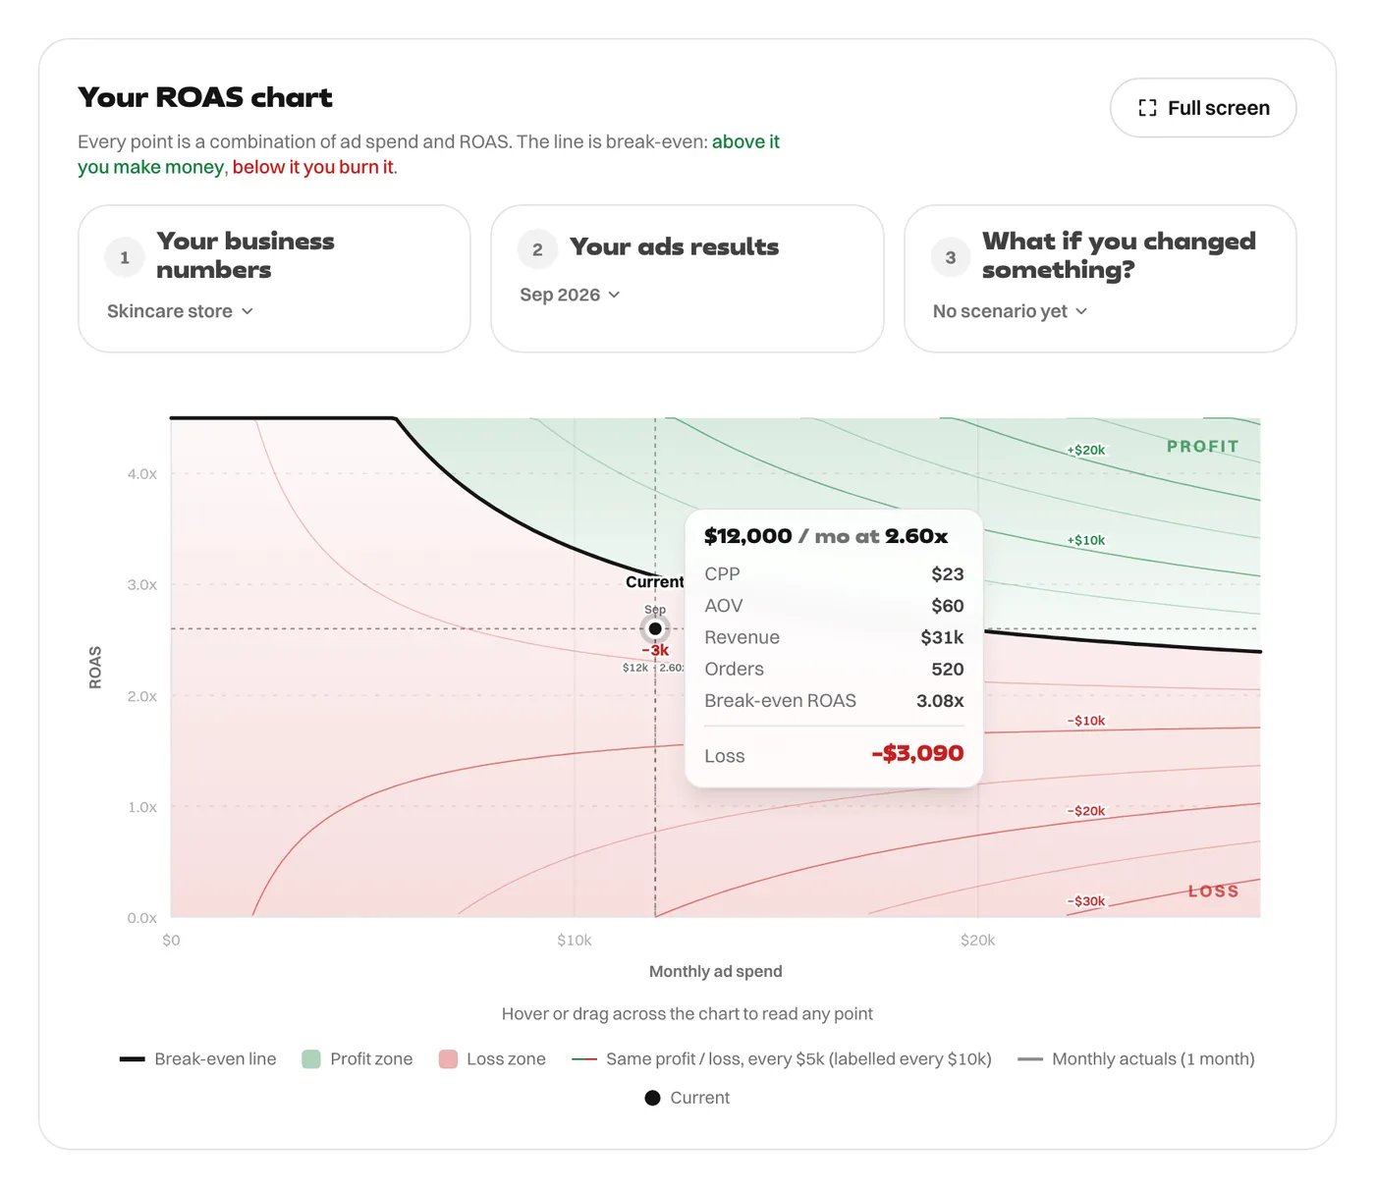Image resolution: width=1375 pixels, height=1189 pixels.
Task: Click the Break-even line legend icon
Action: pyautogui.click(x=132, y=1059)
